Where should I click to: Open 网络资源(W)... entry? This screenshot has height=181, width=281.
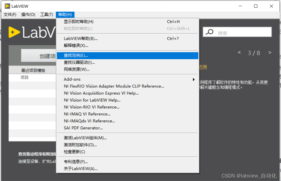click(x=128, y=69)
